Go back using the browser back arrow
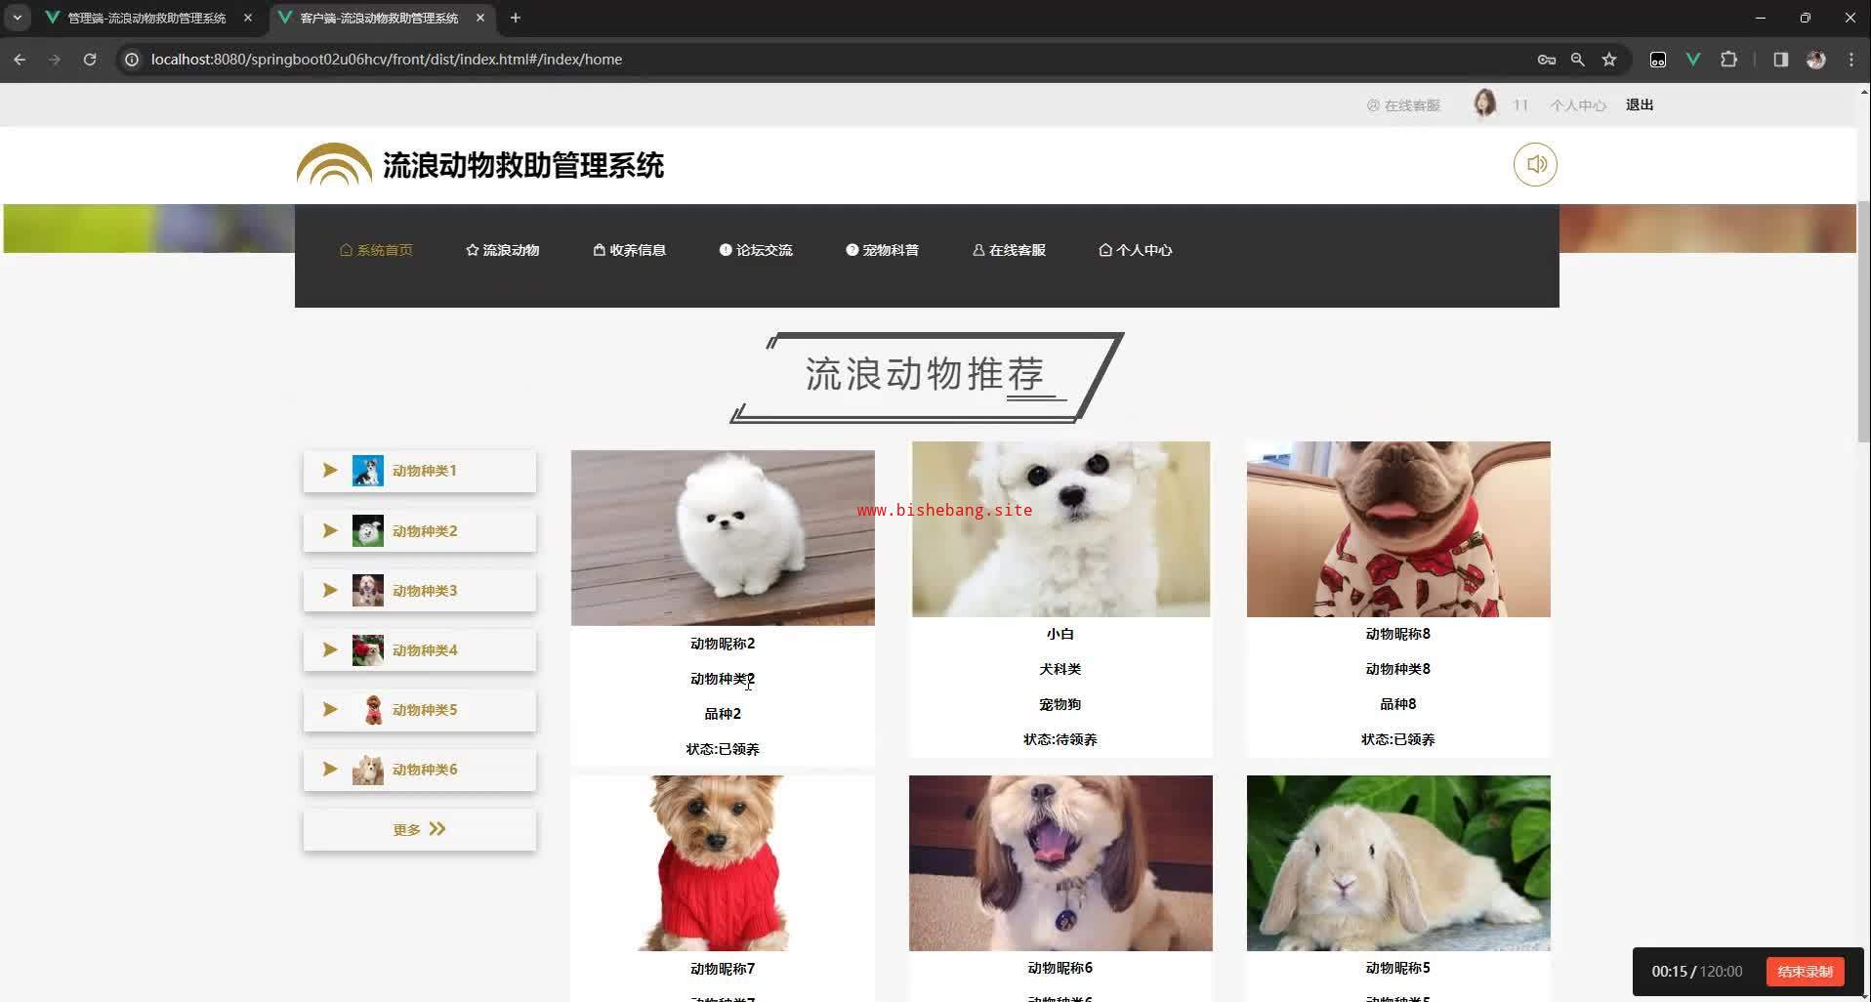Image resolution: width=1871 pixels, height=1002 pixels. point(20,60)
